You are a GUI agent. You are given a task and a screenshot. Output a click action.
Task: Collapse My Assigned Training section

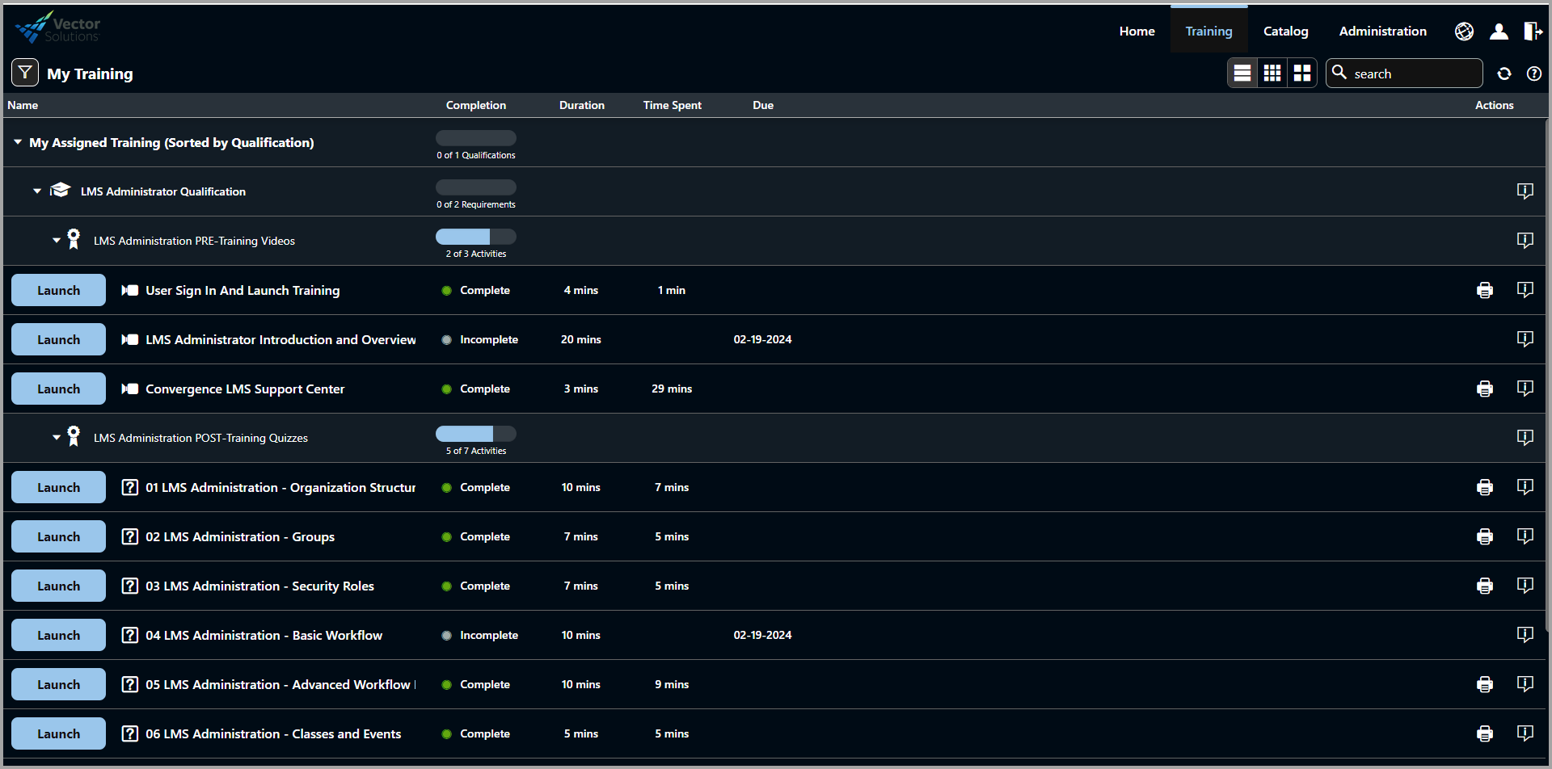coord(18,142)
